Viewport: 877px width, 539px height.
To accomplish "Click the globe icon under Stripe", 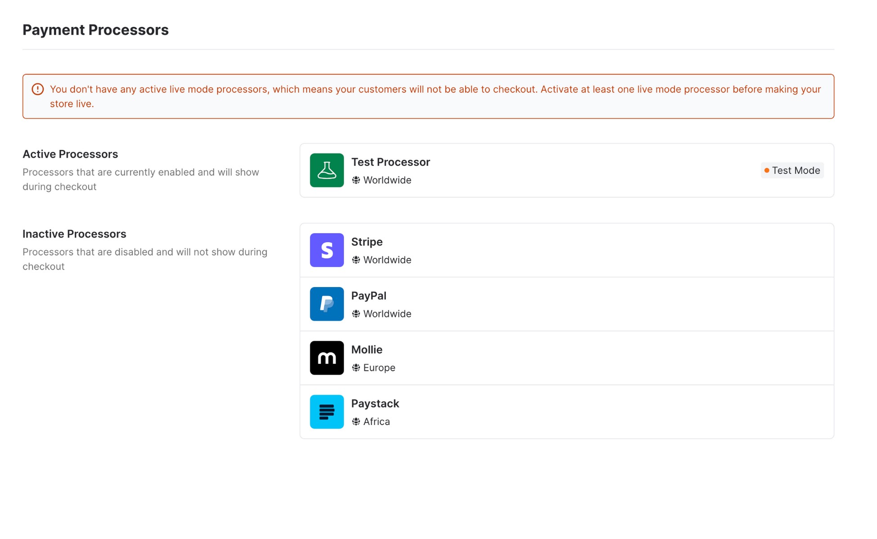I will point(356,260).
